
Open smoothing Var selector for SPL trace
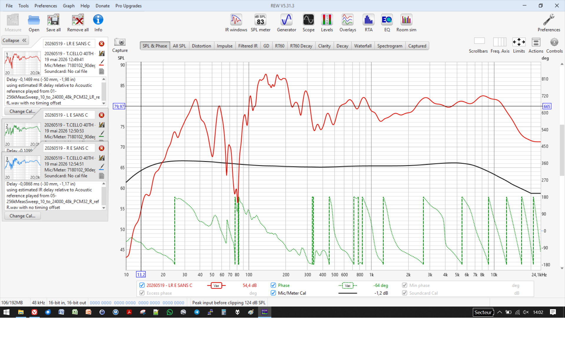click(x=216, y=286)
